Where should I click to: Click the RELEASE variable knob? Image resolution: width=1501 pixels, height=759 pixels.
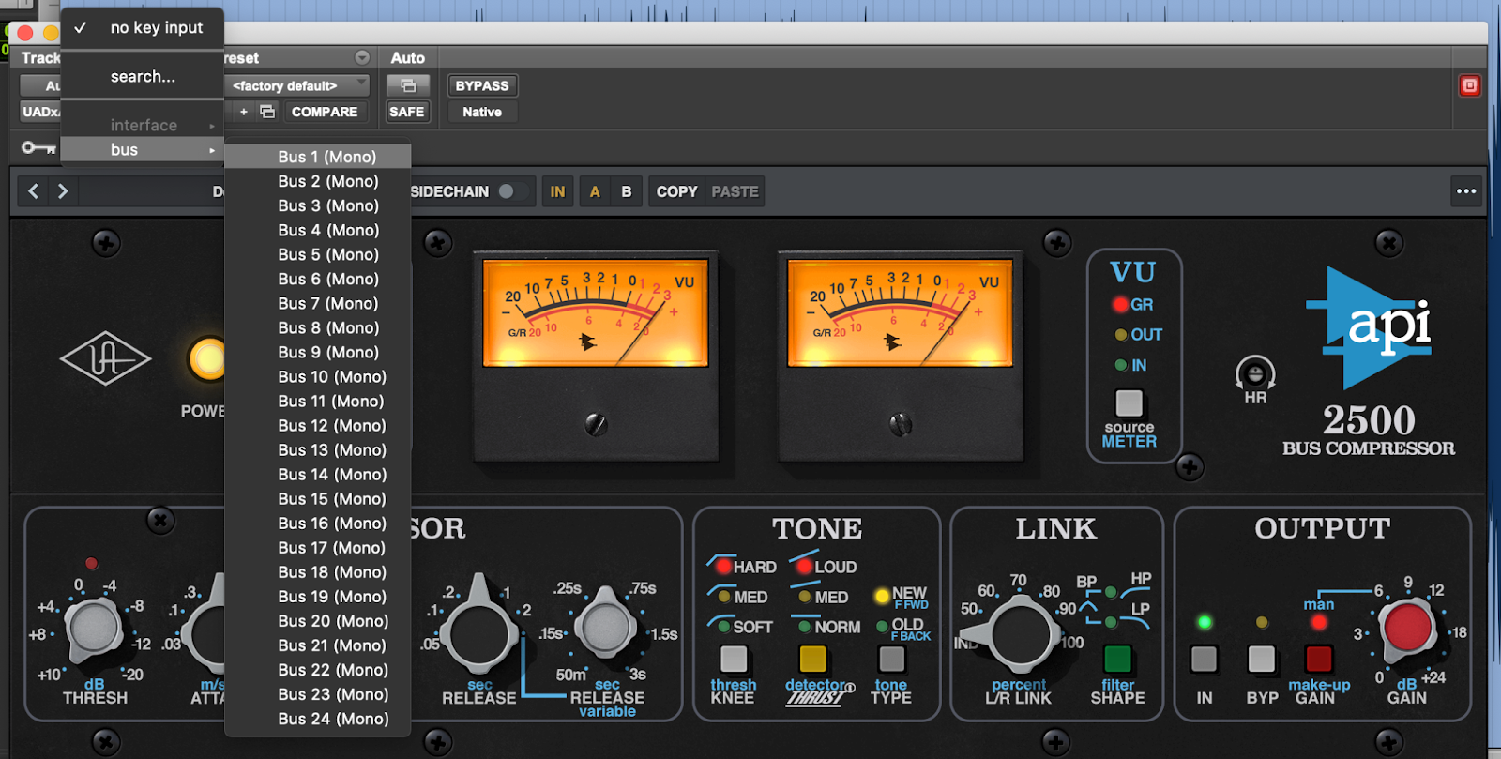[x=606, y=627]
